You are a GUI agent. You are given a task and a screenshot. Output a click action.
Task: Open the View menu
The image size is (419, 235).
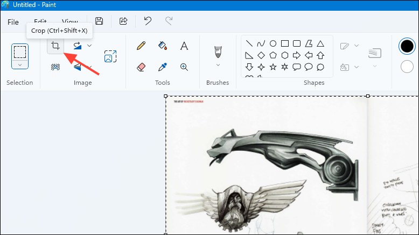tap(70, 21)
